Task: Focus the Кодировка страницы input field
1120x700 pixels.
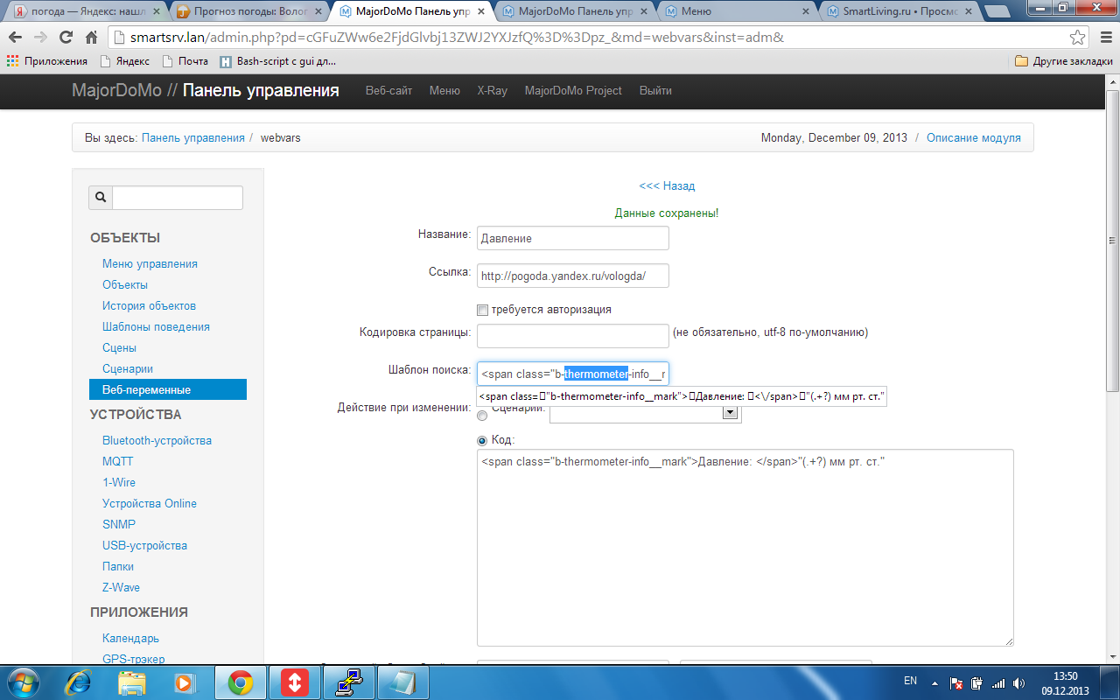Action: pos(573,336)
